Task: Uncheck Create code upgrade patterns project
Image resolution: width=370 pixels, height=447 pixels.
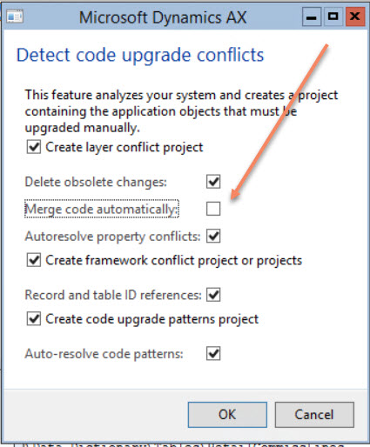Action: (x=34, y=319)
